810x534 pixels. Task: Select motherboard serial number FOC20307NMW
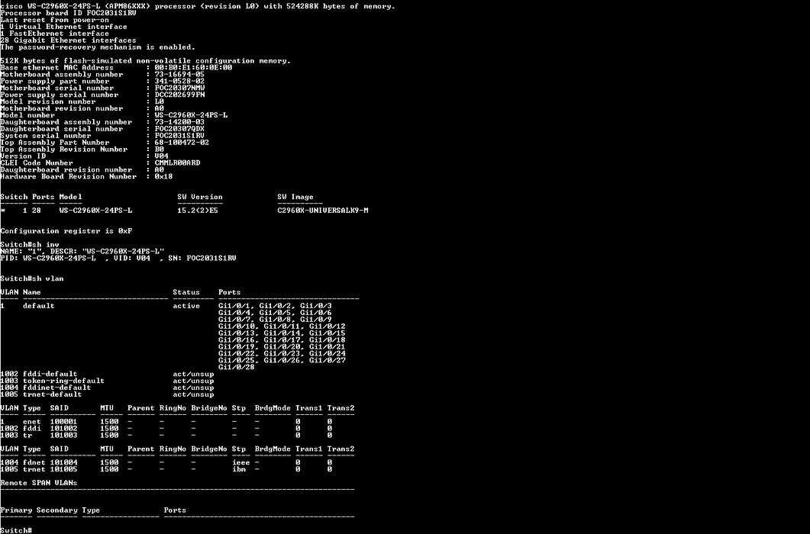179,88
